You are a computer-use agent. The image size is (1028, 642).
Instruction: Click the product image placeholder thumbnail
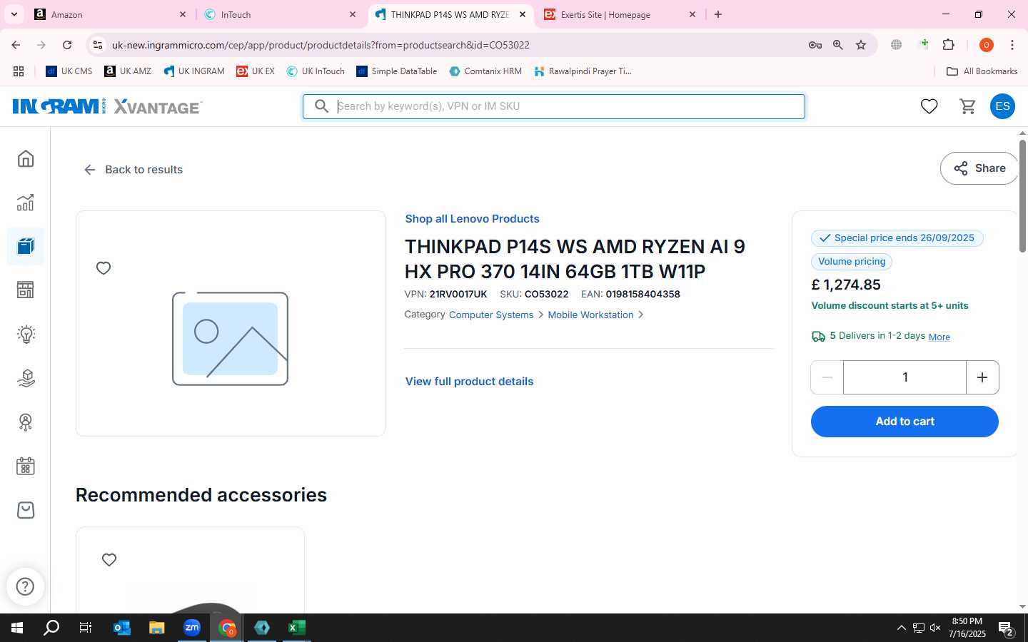(230, 339)
